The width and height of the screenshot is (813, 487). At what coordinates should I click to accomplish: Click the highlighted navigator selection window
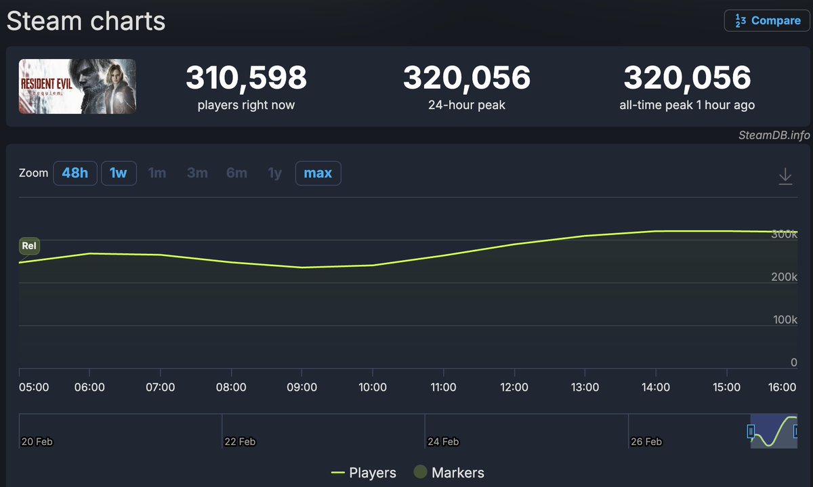pos(774,431)
